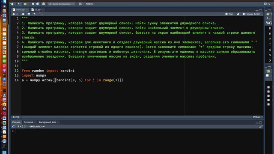
Task: Click line 14 numpy.array code
Action: [72, 80]
